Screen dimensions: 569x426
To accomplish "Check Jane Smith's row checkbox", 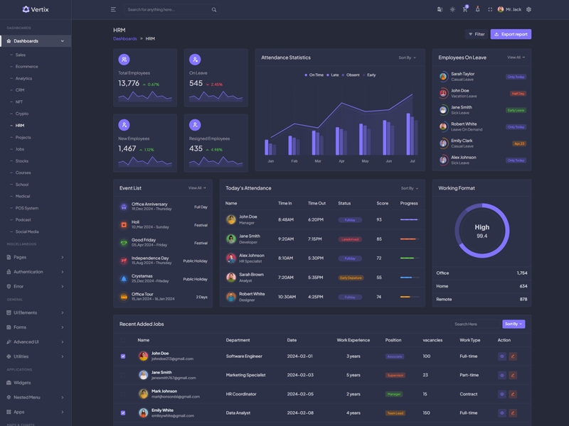I will [123, 375].
